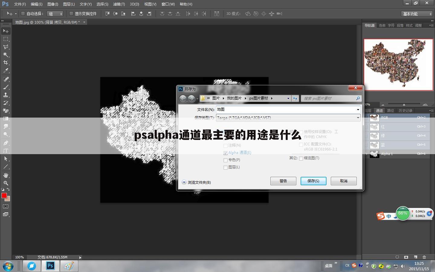This screenshot has width=435, height=272.
Task: Choose the Eraser tool
Action: point(6,111)
